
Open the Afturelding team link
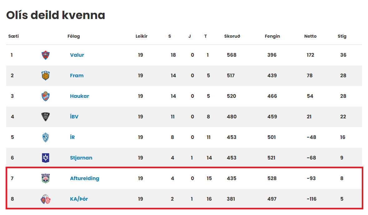(85, 179)
